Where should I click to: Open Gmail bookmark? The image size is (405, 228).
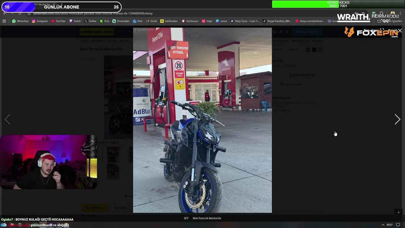[x=151, y=21]
